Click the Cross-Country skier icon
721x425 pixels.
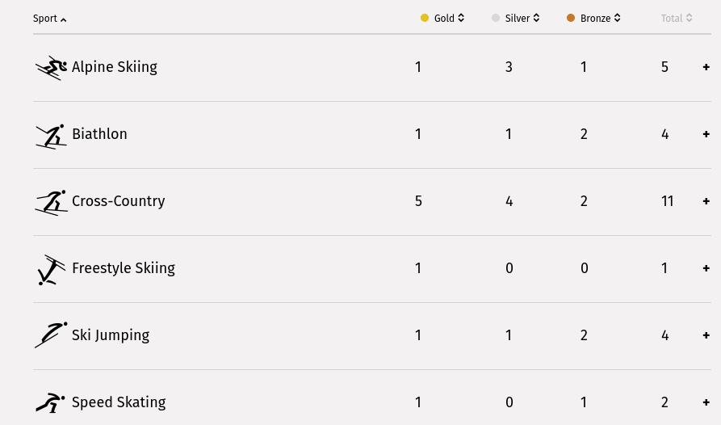point(51,202)
